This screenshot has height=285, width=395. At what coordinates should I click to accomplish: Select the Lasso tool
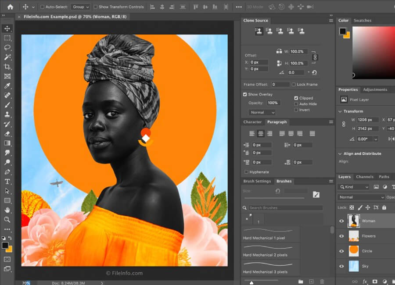7,47
